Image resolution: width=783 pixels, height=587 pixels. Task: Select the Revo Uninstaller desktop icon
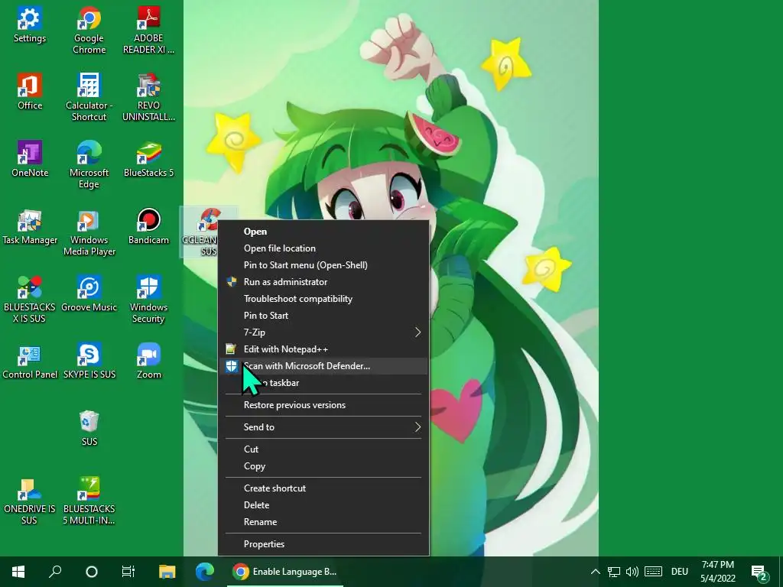(x=148, y=98)
